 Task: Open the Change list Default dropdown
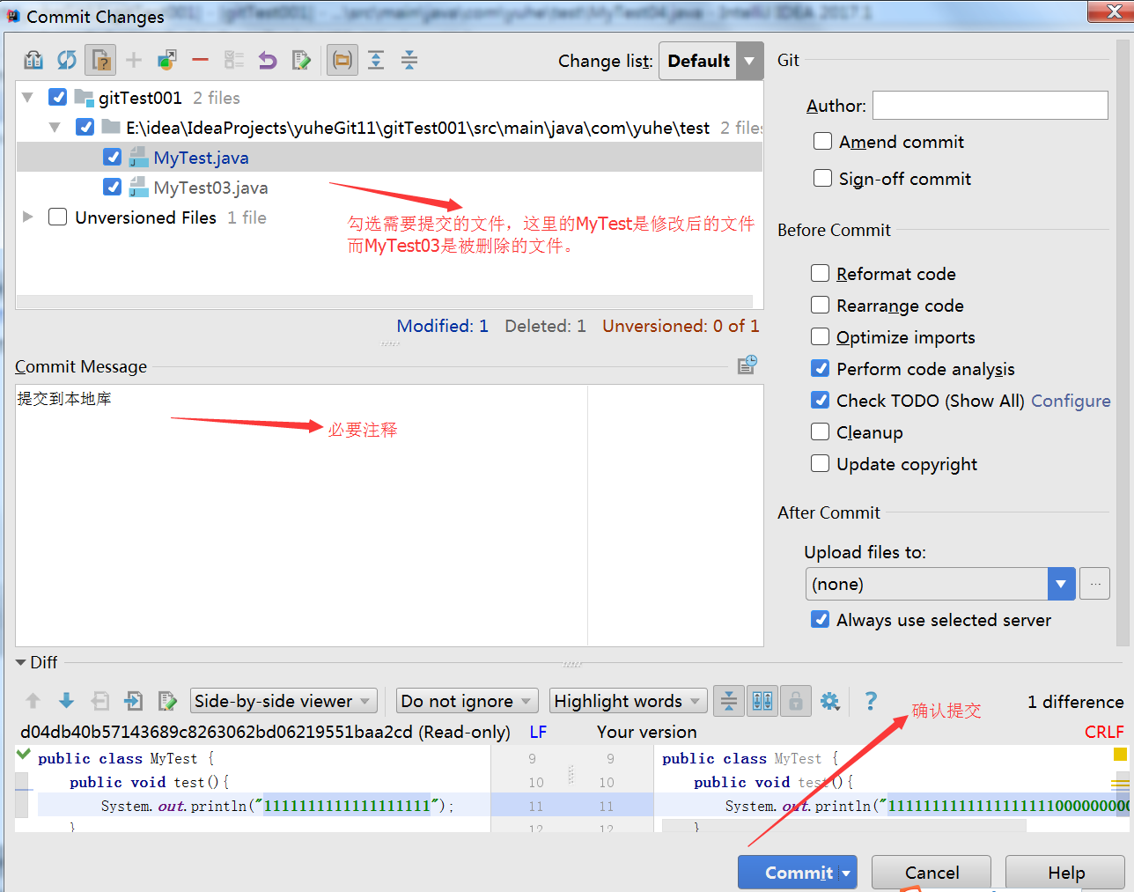click(x=711, y=61)
